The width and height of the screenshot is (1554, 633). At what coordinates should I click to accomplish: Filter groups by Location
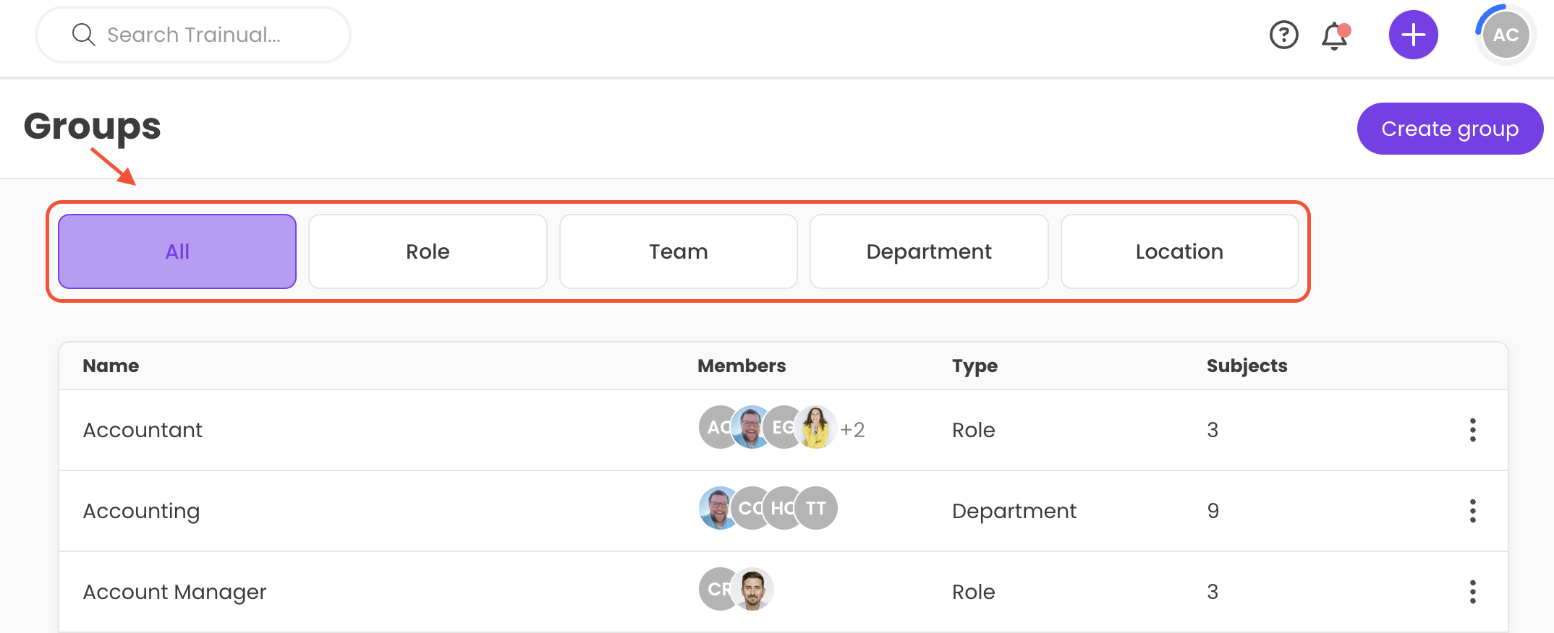[1179, 251]
